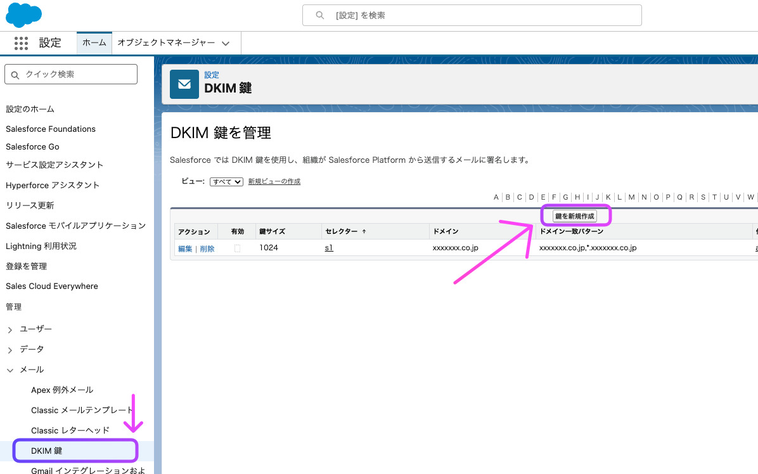Image resolution: width=758 pixels, height=474 pixels.
Task: Expand the データ section in the sidebar
Action: [x=11, y=349]
